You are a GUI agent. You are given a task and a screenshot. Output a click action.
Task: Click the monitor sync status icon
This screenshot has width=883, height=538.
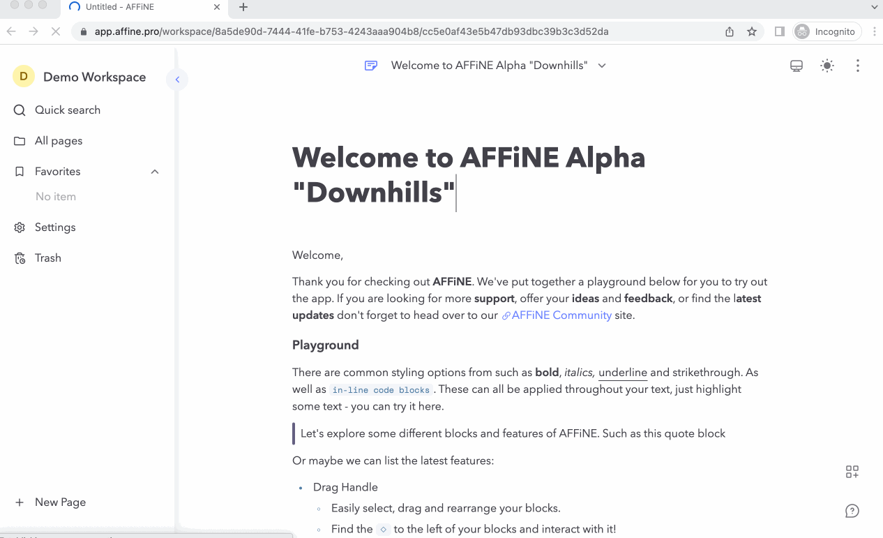797,66
